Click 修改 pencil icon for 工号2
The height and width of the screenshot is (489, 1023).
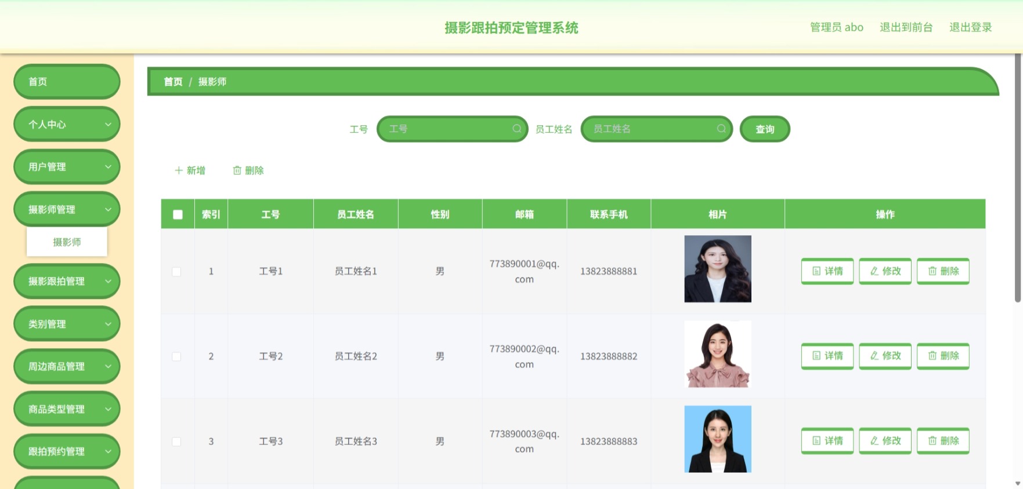point(874,356)
